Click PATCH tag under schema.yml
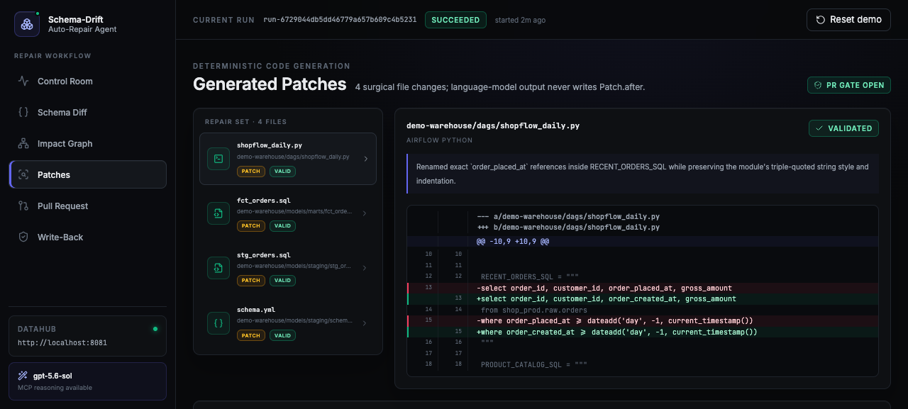This screenshot has width=908, height=409. tap(251, 335)
